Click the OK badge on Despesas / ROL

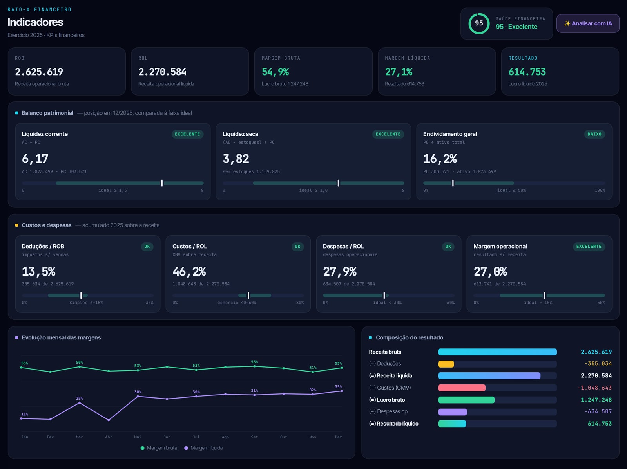click(x=448, y=247)
